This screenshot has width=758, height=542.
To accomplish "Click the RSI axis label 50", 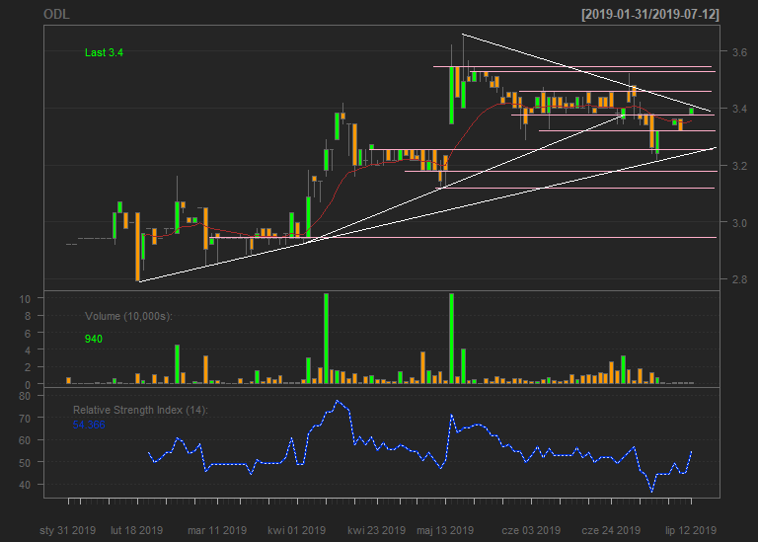I will pyautogui.click(x=25, y=463).
